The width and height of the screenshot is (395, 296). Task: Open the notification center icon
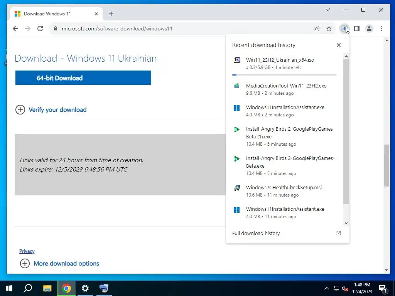click(383, 288)
